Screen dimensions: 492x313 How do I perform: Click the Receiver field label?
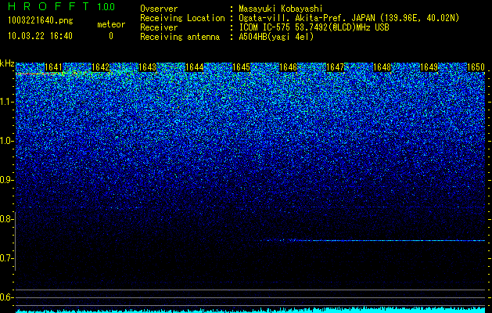click(159, 27)
